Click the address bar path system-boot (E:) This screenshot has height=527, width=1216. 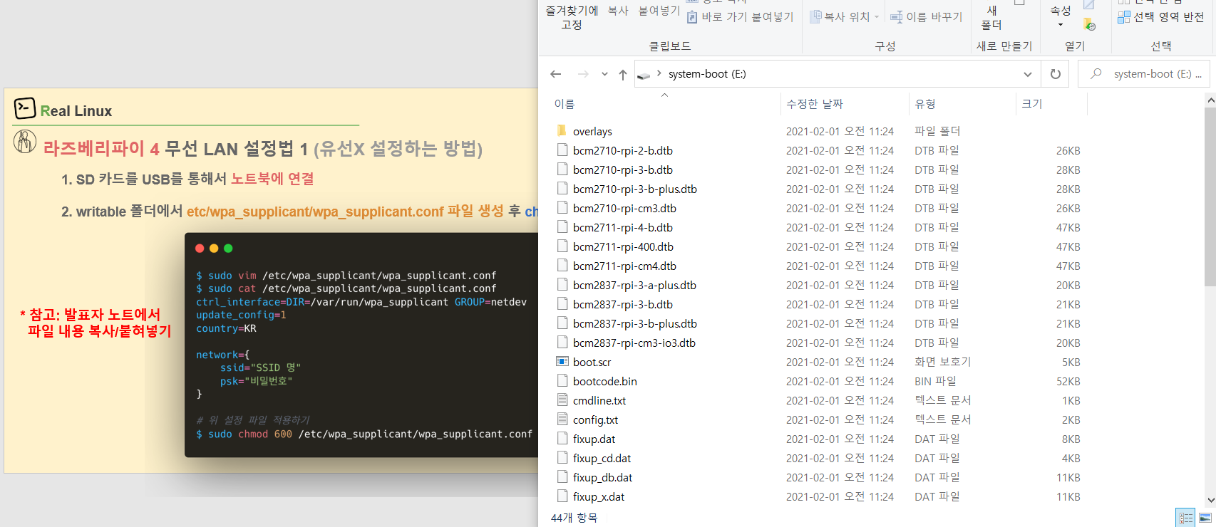707,74
